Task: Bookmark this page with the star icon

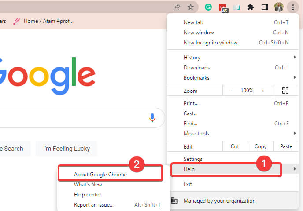Action: tap(191, 7)
